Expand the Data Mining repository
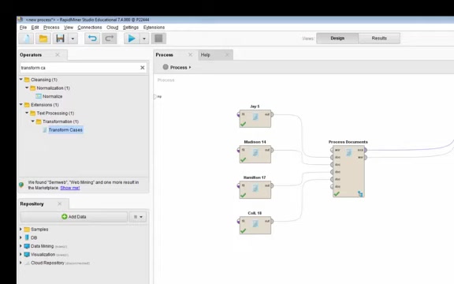Image resolution: width=454 pixels, height=284 pixels. tap(20, 246)
